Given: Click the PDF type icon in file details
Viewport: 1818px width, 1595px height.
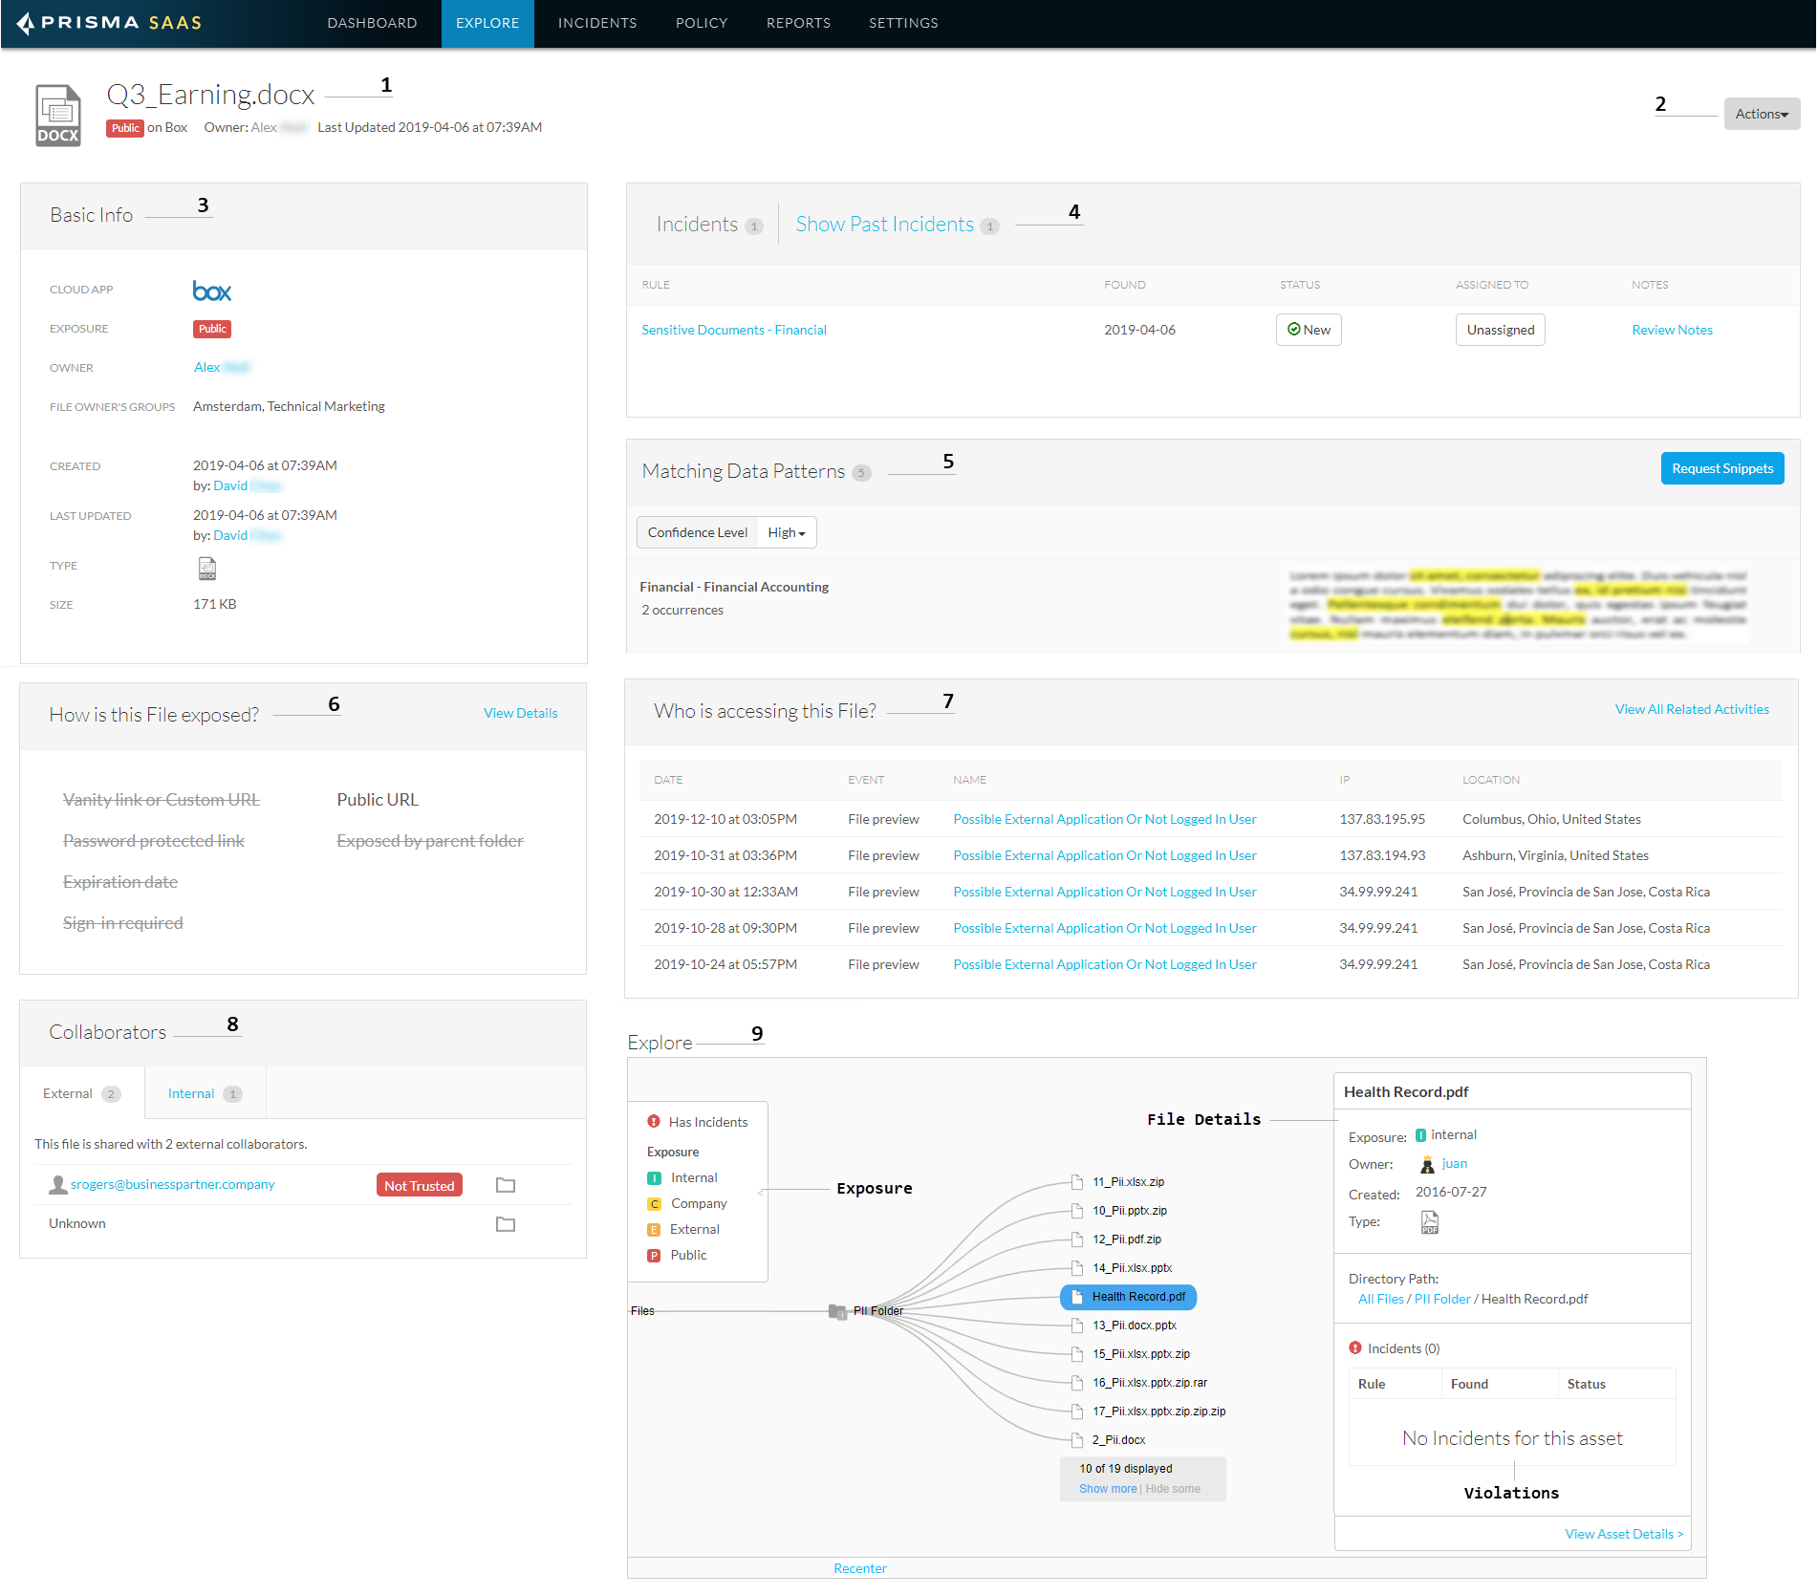Looking at the screenshot, I should tap(1429, 1222).
